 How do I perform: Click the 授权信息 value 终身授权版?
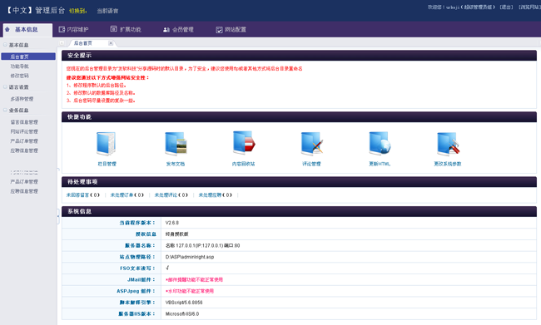point(177,234)
